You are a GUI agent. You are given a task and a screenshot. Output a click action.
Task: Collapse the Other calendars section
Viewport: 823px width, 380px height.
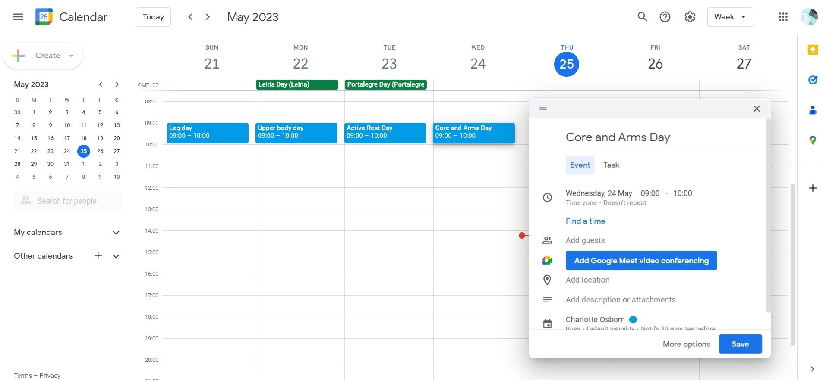coord(116,256)
